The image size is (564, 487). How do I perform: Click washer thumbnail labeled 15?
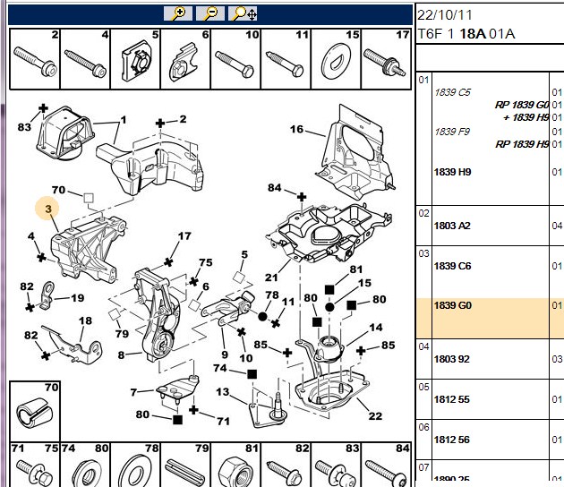(336, 59)
